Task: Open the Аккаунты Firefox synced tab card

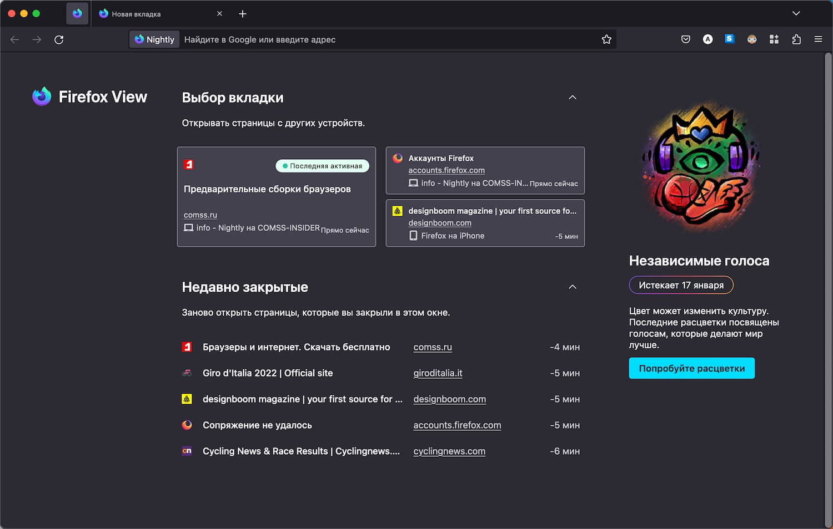Action: point(485,170)
